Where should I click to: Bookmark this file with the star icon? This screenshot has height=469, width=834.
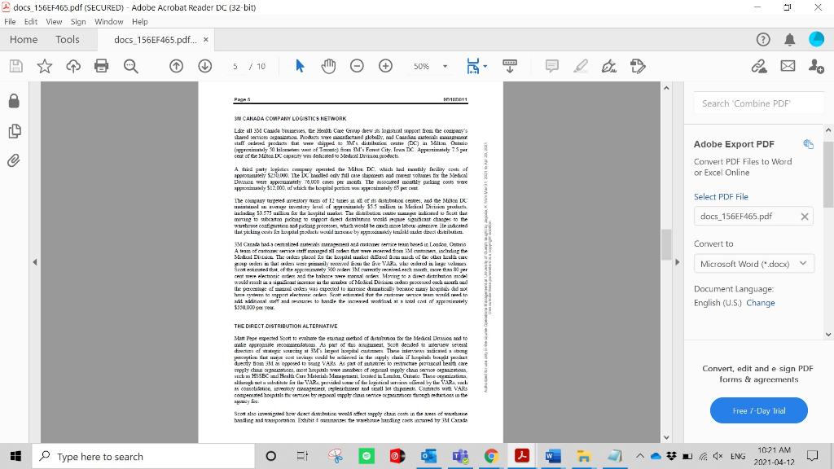click(45, 66)
